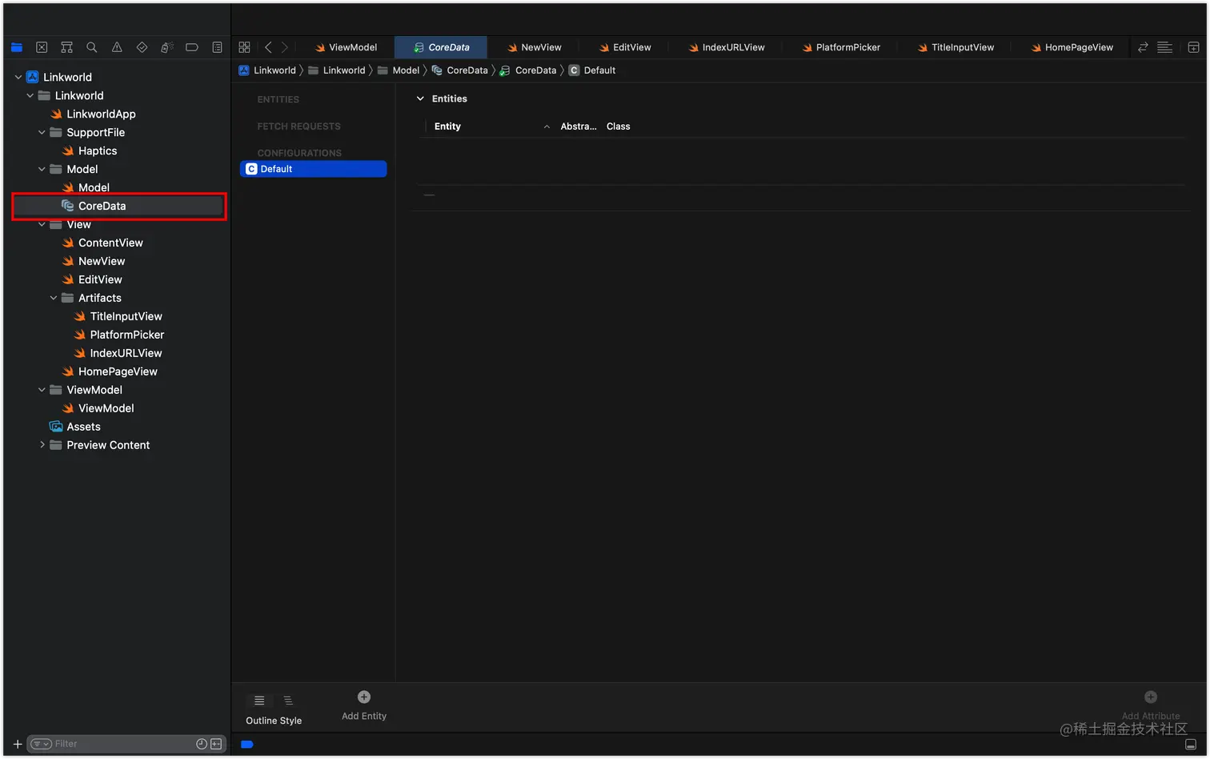The image size is (1210, 759).
Task: Select Default configuration in sidebar
Action: [x=313, y=169]
